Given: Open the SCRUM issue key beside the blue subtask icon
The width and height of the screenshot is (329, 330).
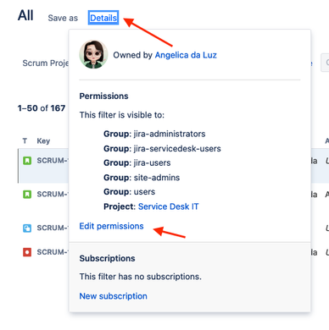Looking at the screenshot, I should click(x=53, y=228).
